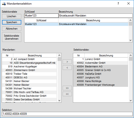Click down arrow of Mandanten list scrollbar

pyautogui.click(x=59, y=101)
